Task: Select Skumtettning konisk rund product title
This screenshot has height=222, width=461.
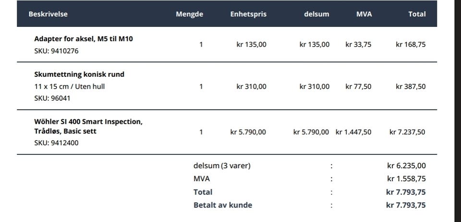Action: (x=79, y=74)
